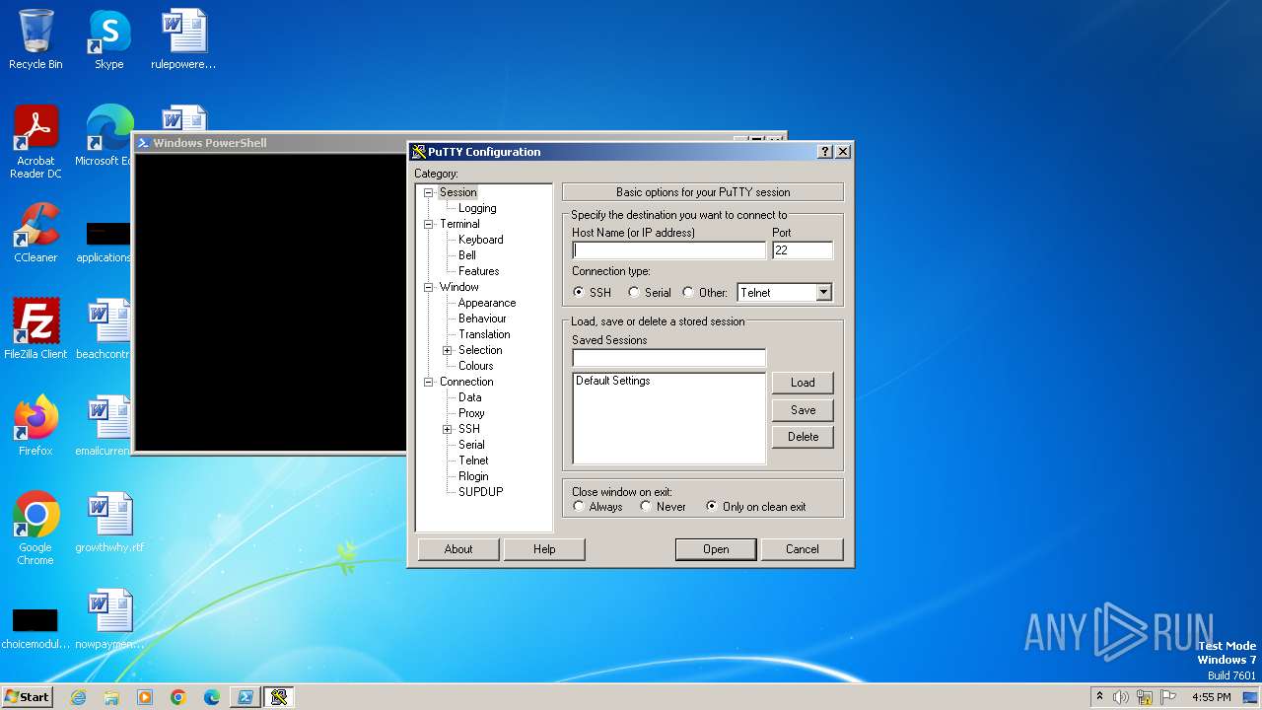This screenshot has width=1262, height=710.
Task: Click the Load session button
Action: coord(803,383)
